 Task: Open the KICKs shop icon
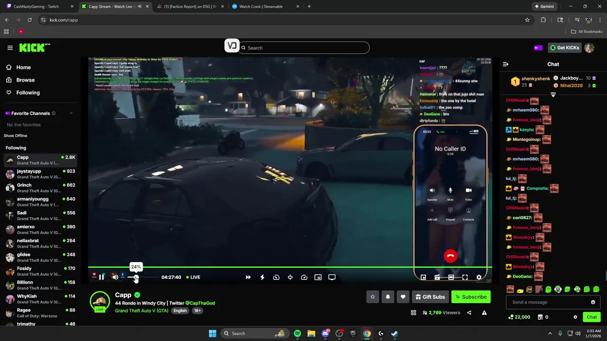coord(540,317)
